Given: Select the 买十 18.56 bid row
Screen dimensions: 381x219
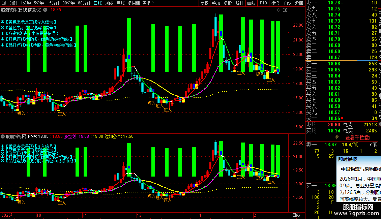Looking at the screenshot, I should pos(342,118).
